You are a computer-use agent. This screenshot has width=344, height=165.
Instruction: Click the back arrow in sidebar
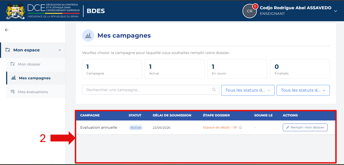[x=7, y=30]
